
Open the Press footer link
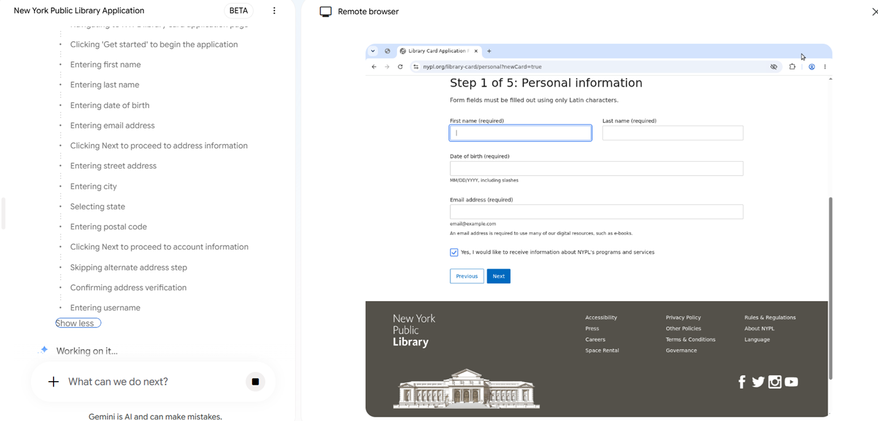(x=592, y=329)
